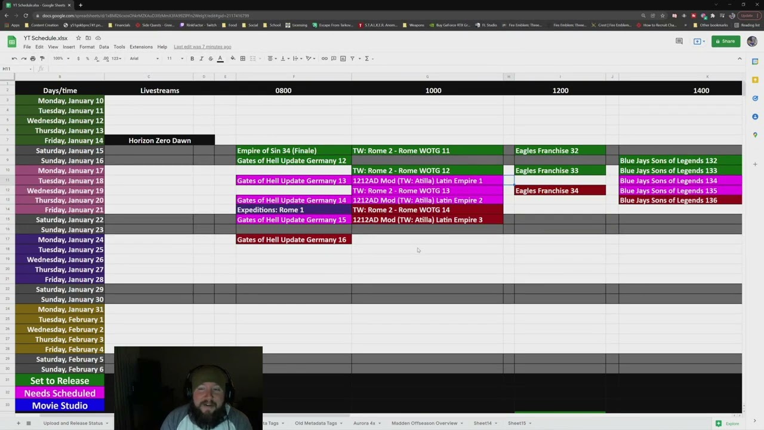764x430 pixels.
Task: Click the print icon
Action: coord(33,59)
